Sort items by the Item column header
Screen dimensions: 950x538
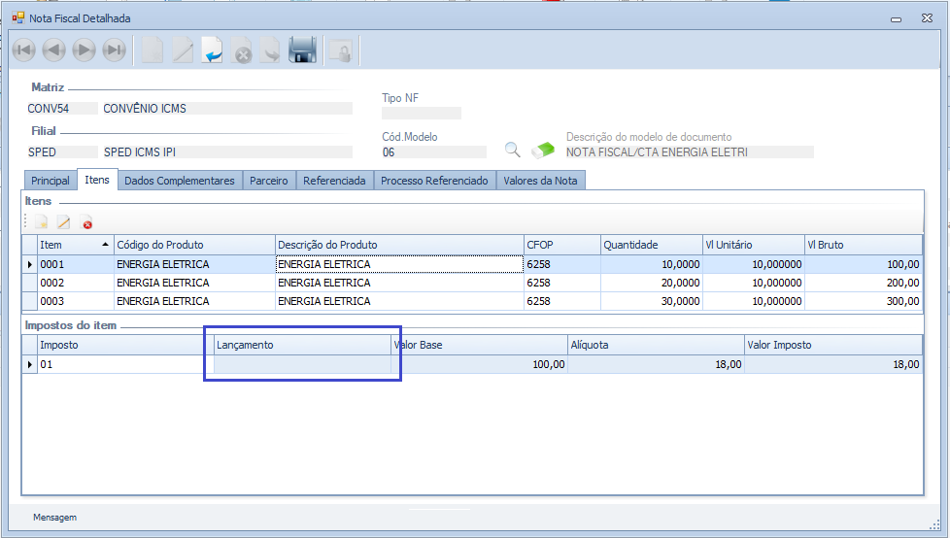pyautogui.click(x=74, y=245)
